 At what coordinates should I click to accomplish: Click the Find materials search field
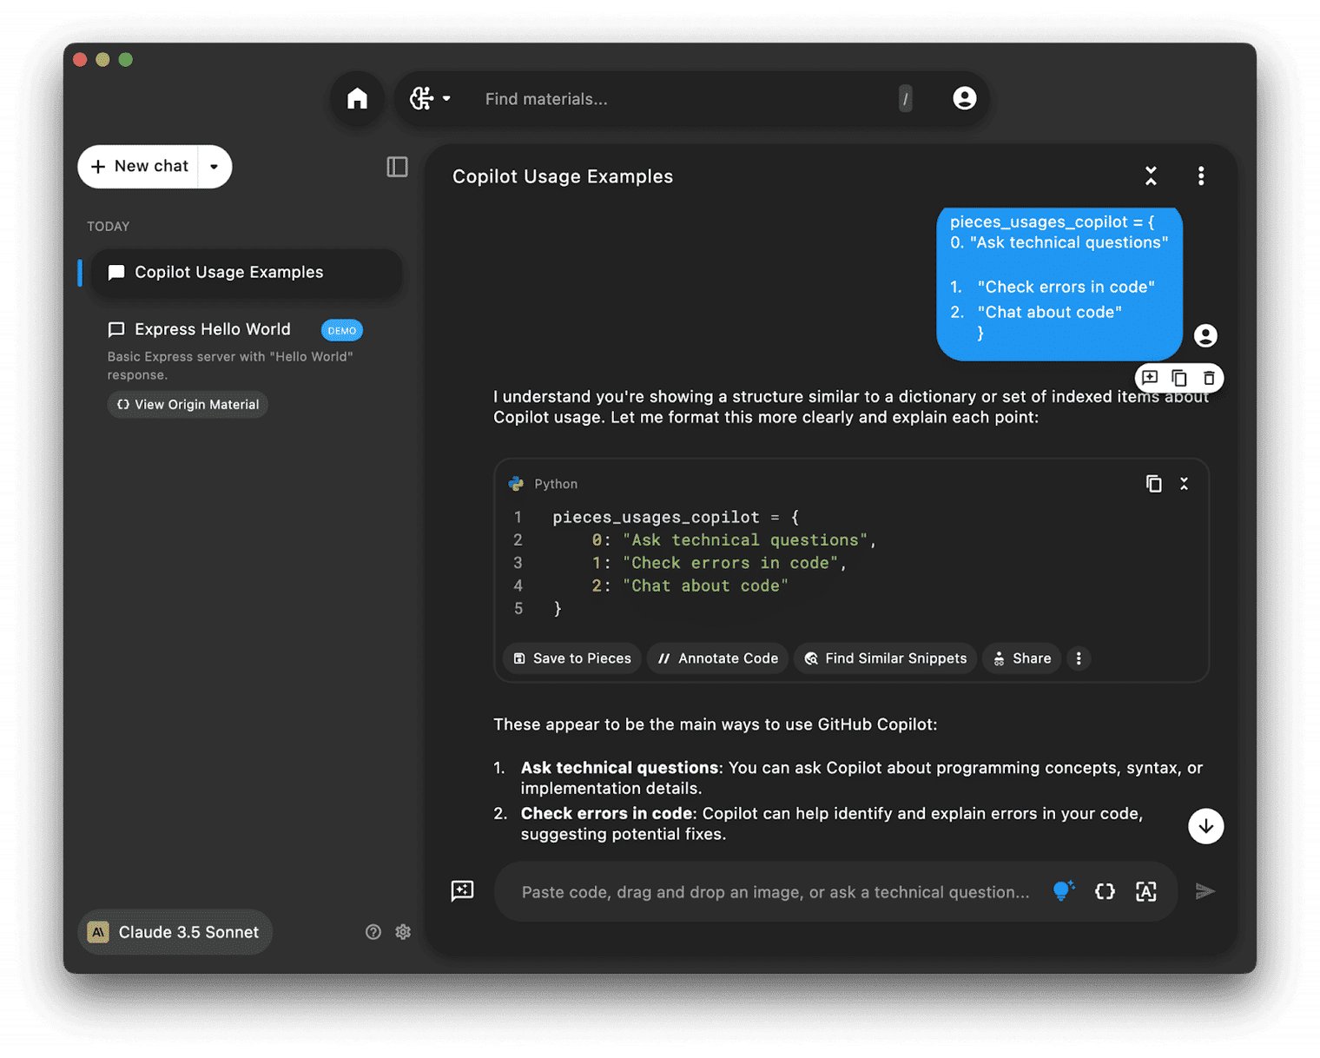click(x=686, y=99)
